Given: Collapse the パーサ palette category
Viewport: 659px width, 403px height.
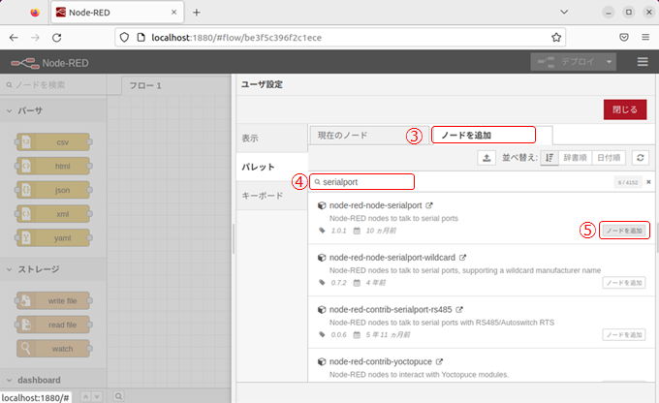Looking at the screenshot, I should [10, 110].
